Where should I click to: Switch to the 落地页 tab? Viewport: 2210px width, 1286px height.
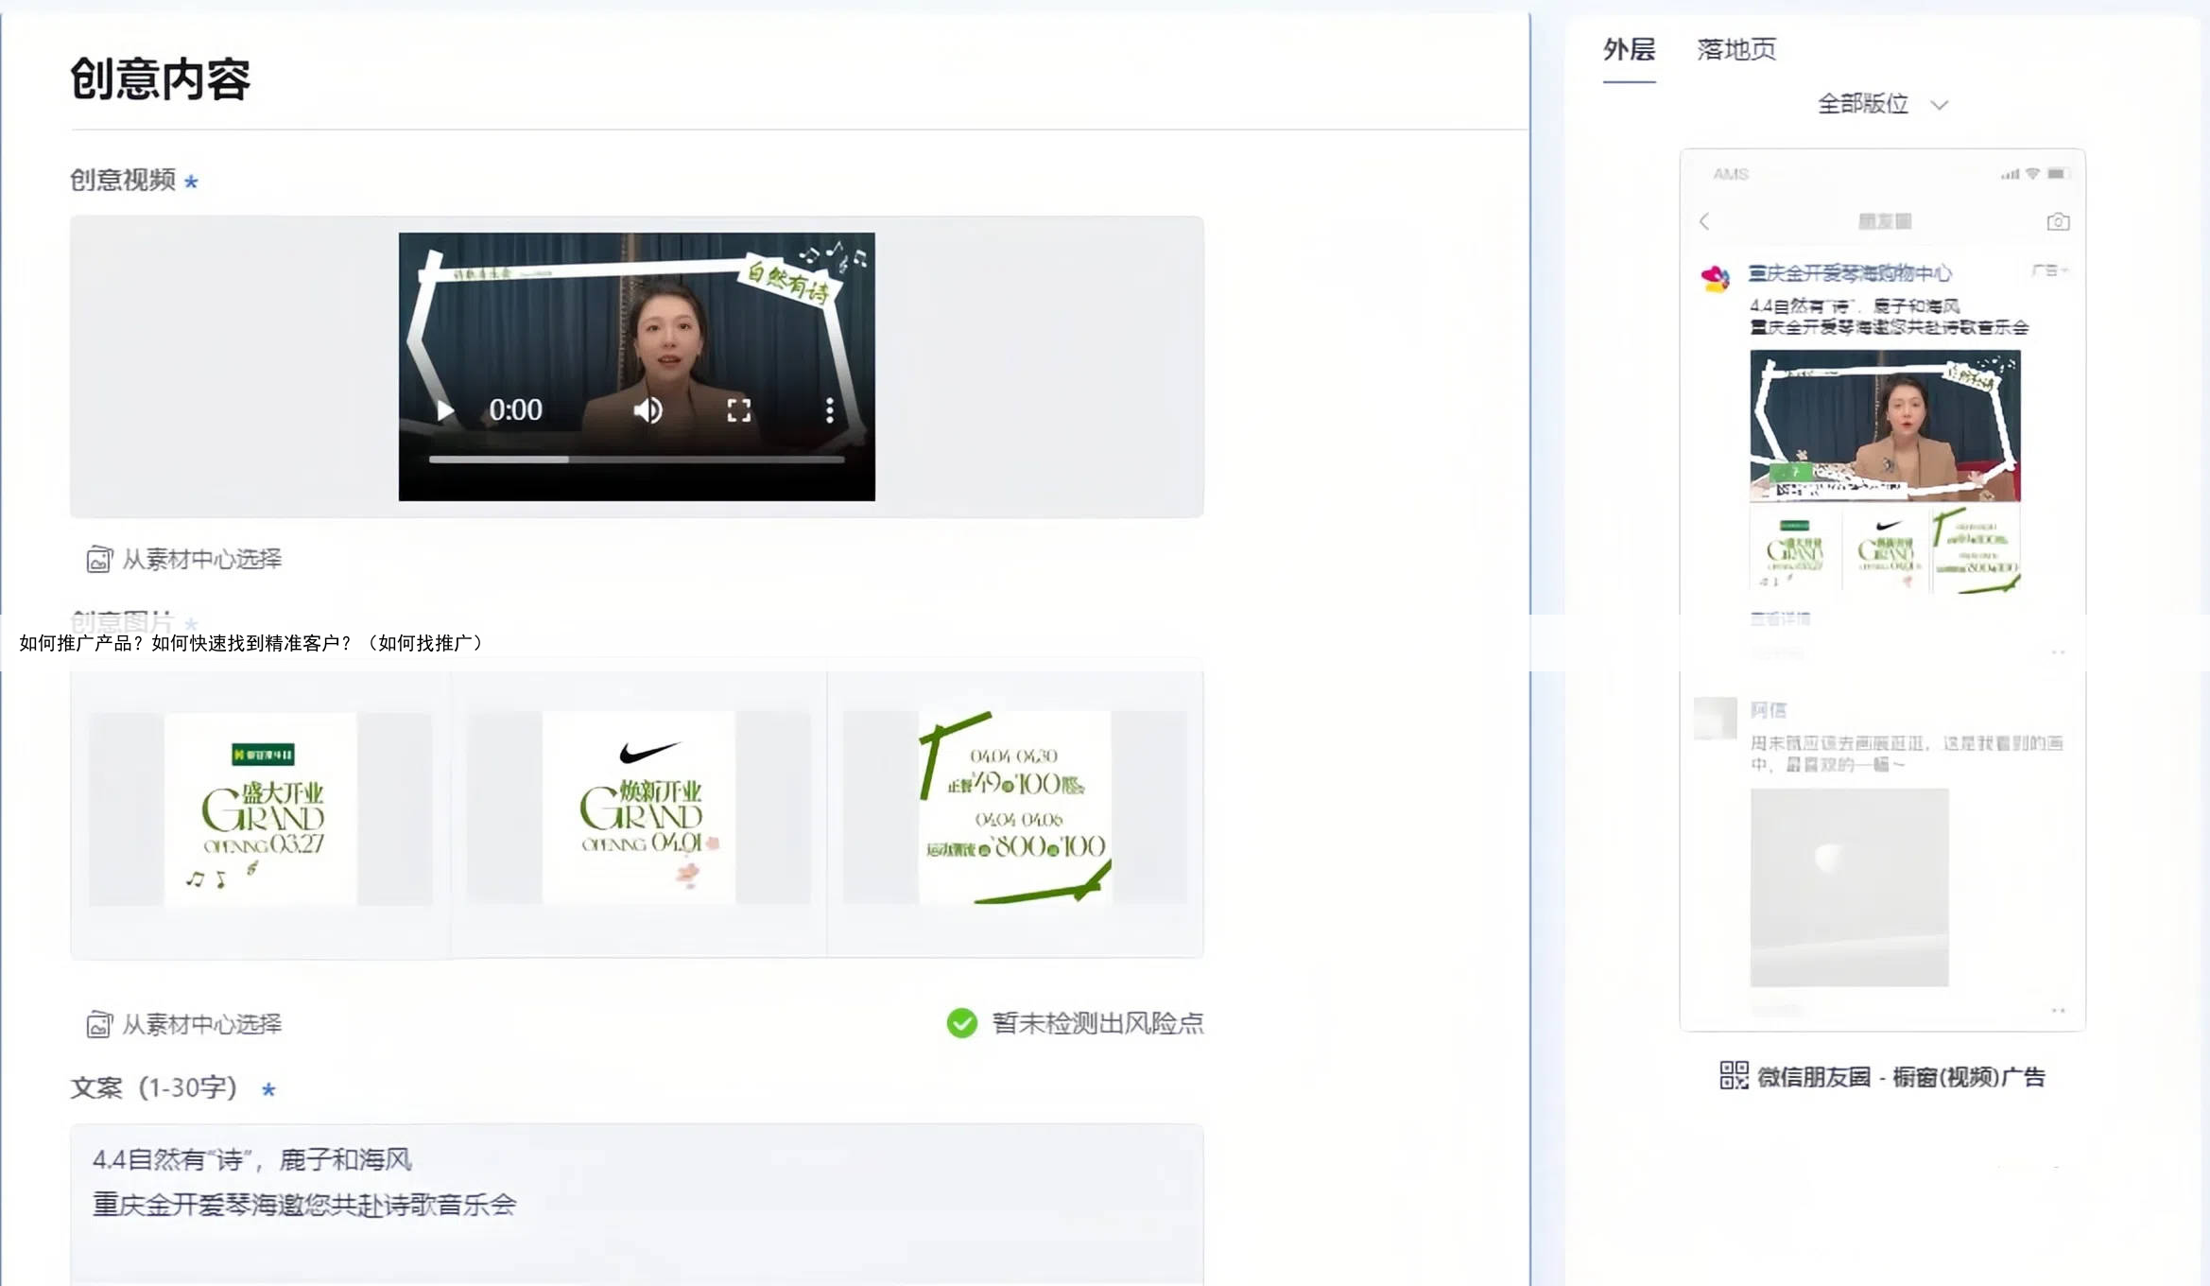[1736, 50]
